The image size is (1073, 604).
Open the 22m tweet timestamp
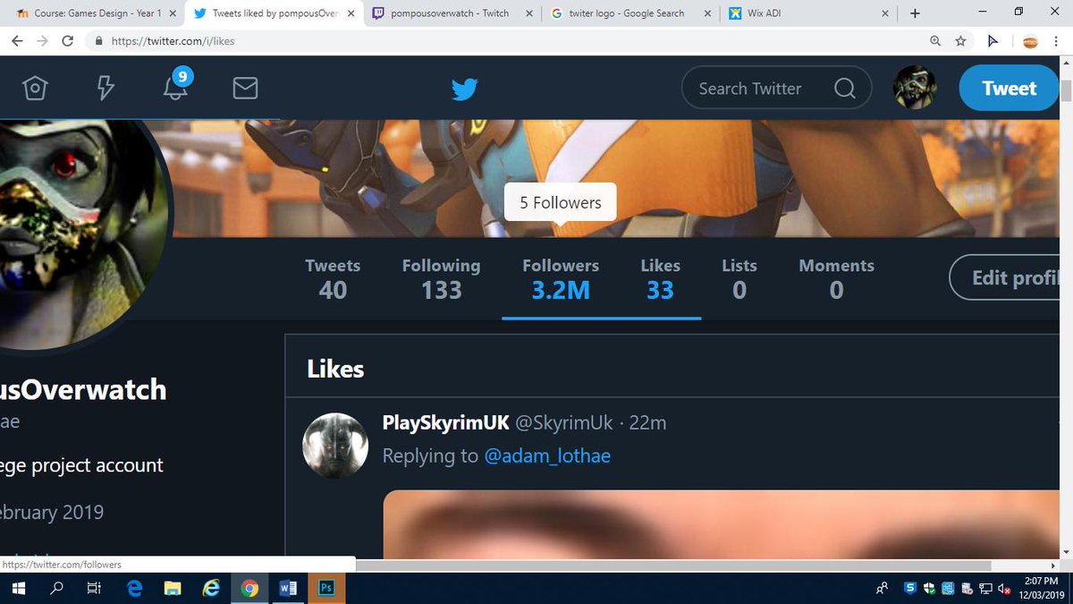pyautogui.click(x=647, y=422)
